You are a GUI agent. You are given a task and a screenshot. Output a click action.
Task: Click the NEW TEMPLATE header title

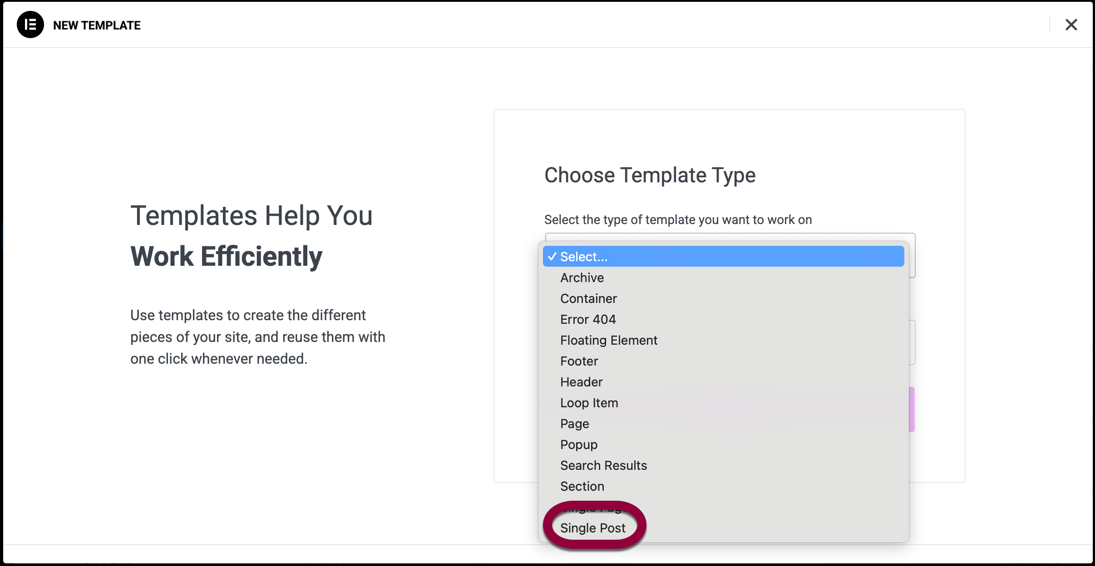pos(97,25)
